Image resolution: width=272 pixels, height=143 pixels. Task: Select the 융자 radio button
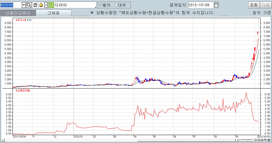point(101,5)
